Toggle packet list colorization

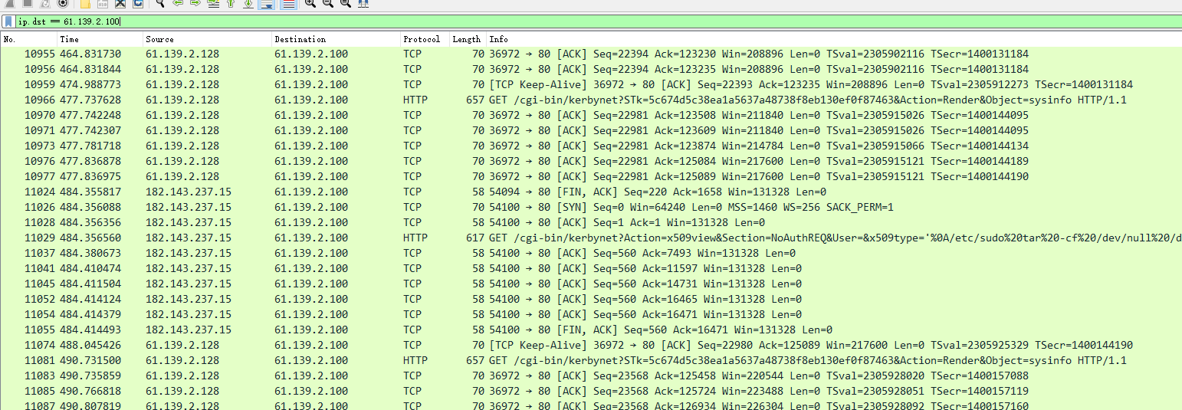pyautogui.click(x=288, y=3)
